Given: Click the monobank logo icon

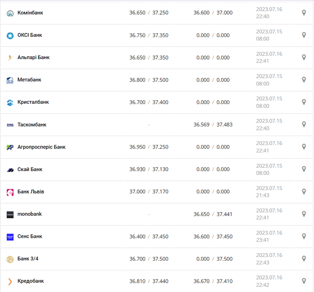Looking at the screenshot, I should coord(10,215).
